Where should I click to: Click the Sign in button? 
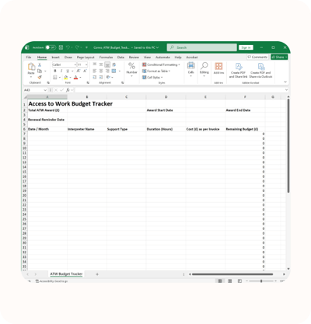pyautogui.click(x=246, y=47)
